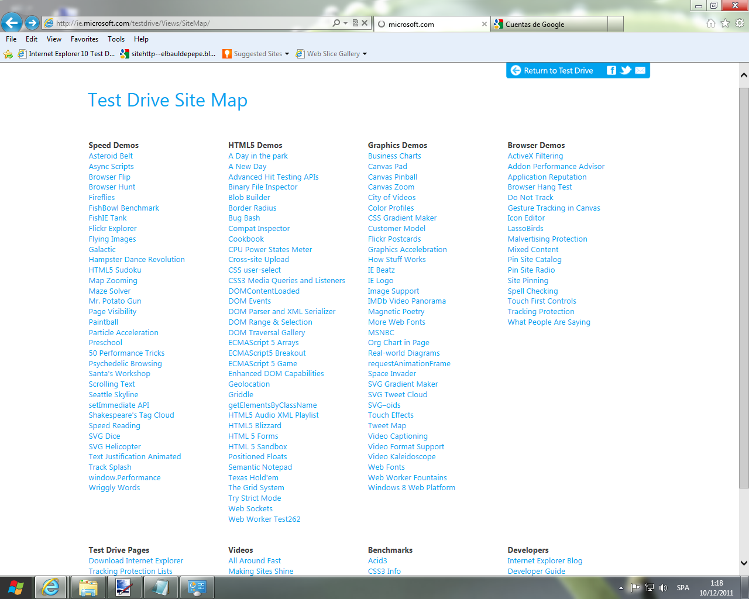
Task: Share page via Twitter bird icon
Action: point(626,70)
